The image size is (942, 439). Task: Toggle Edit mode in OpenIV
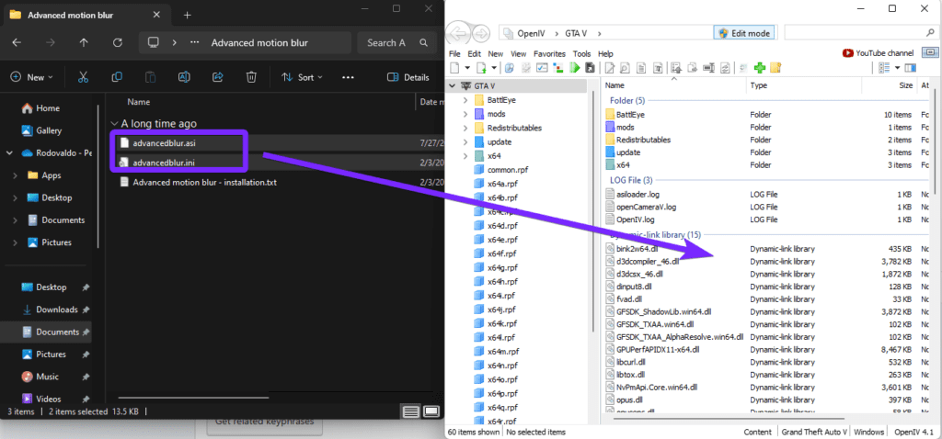coord(744,33)
